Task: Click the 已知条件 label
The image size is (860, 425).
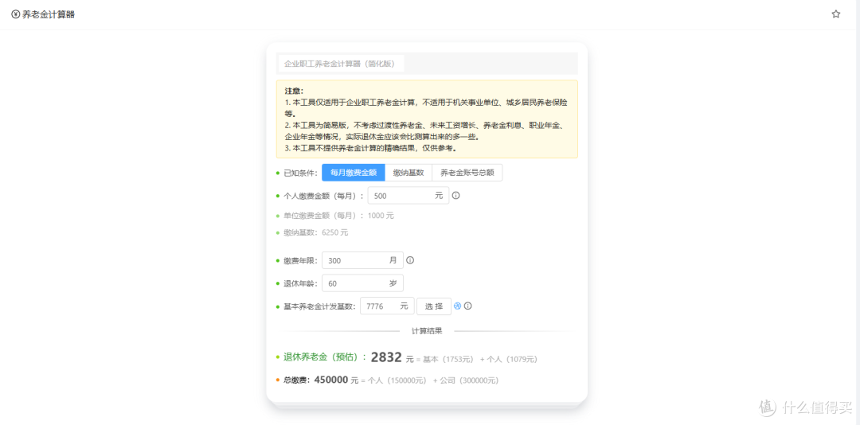Action: [x=300, y=173]
